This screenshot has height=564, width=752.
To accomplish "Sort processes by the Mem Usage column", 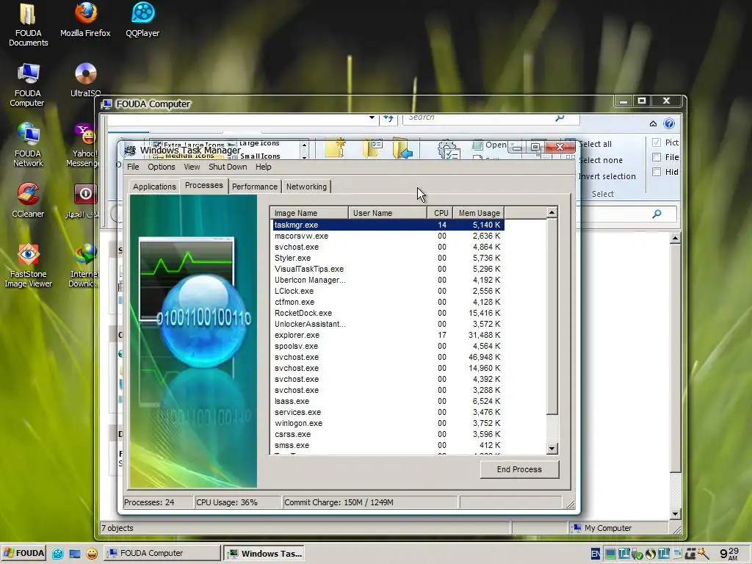I will [479, 213].
